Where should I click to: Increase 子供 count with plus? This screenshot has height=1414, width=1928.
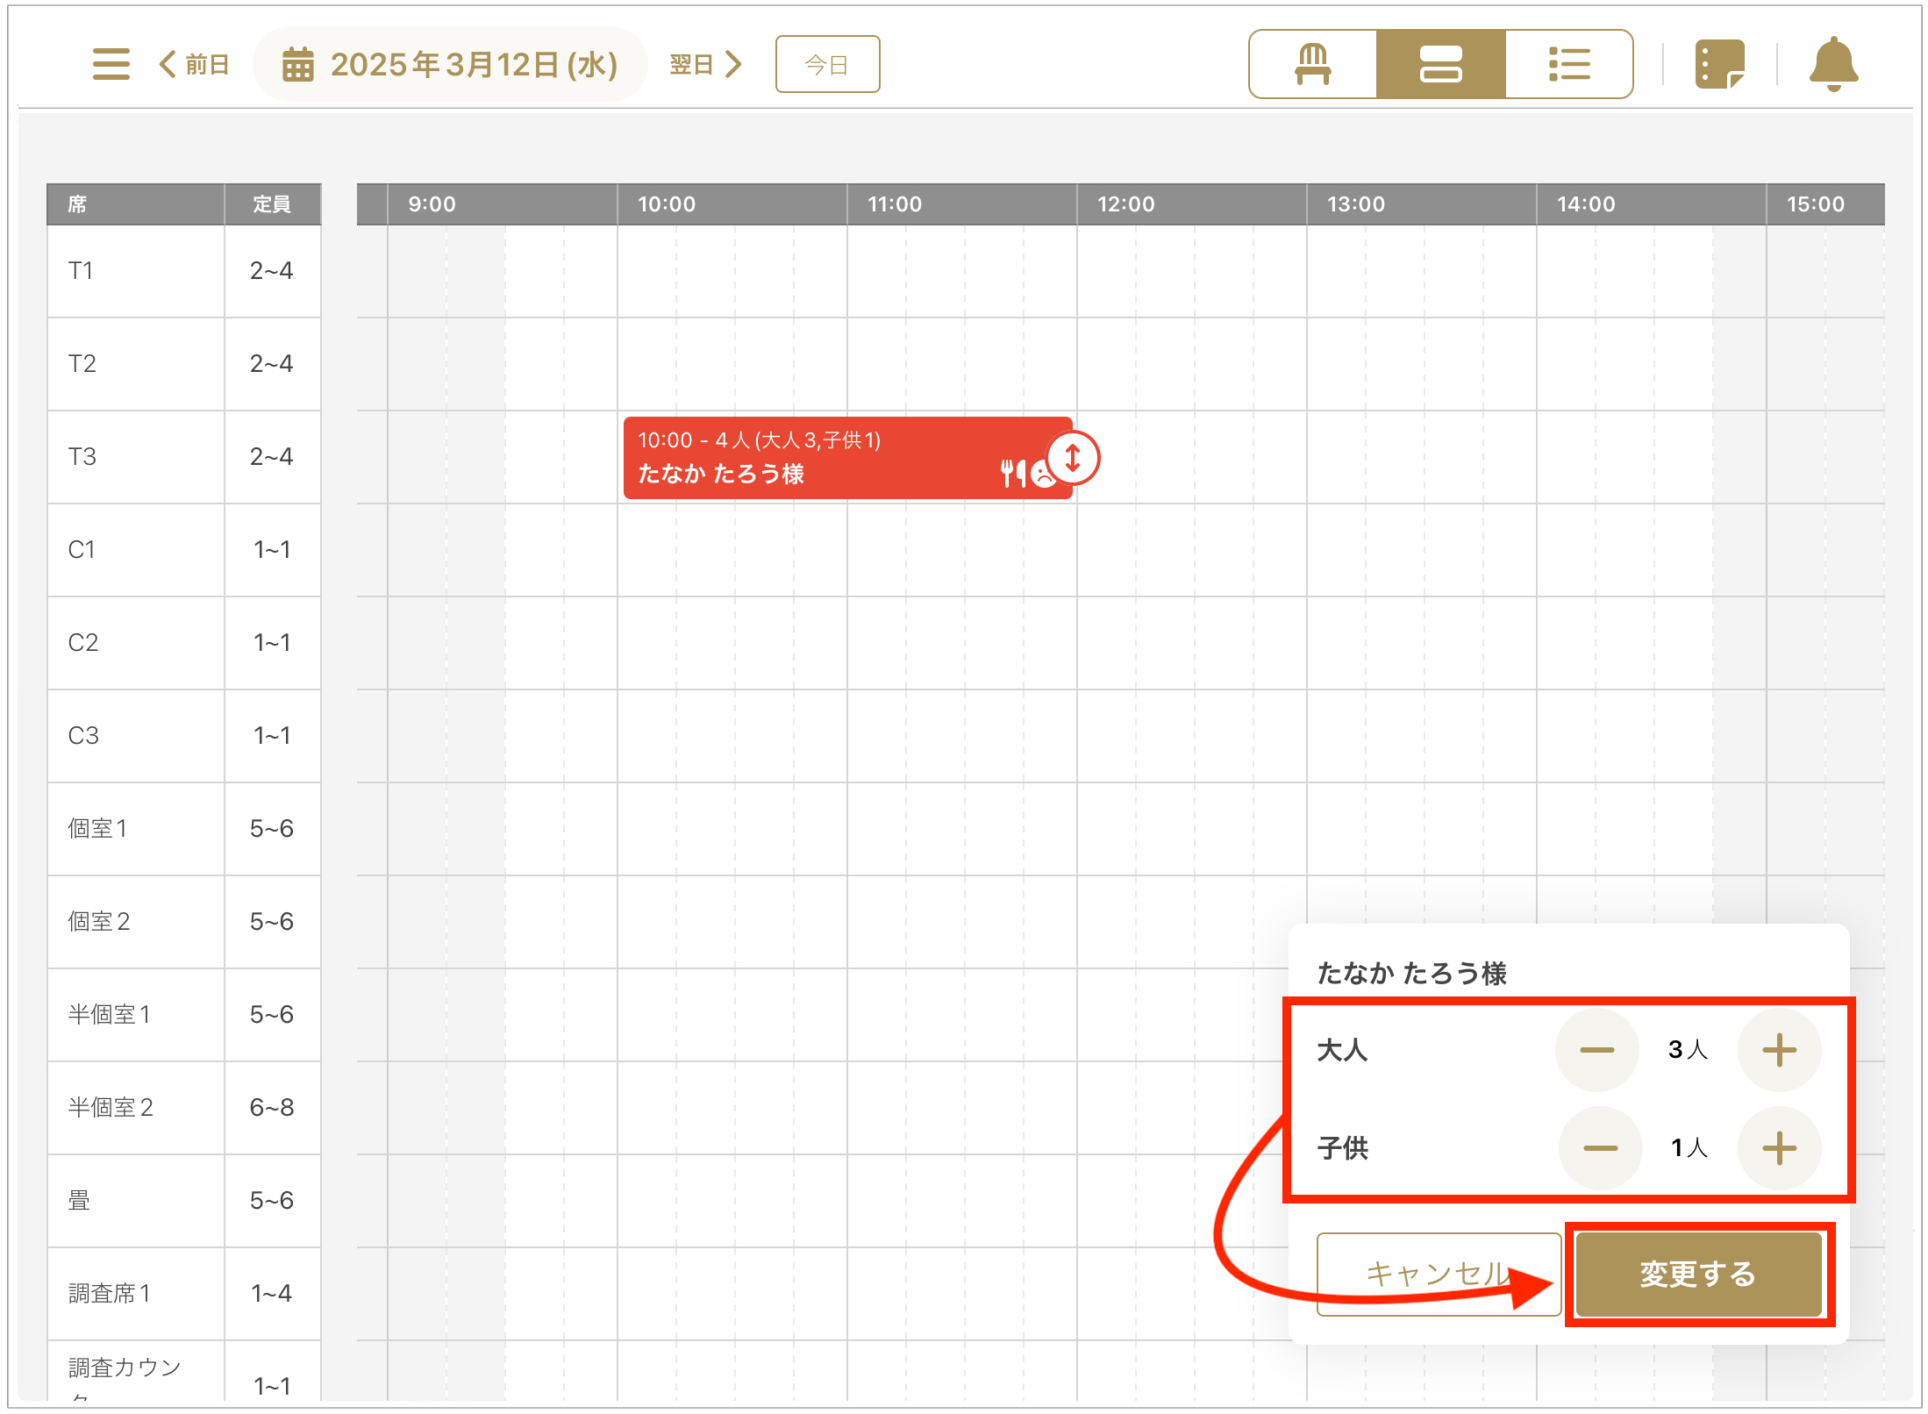tap(1779, 1148)
